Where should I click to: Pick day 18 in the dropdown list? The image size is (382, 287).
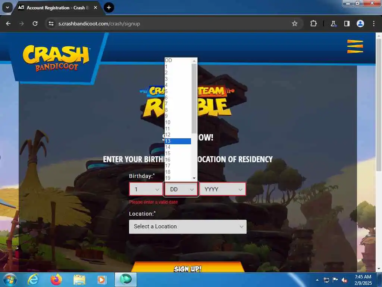click(178, 172)
